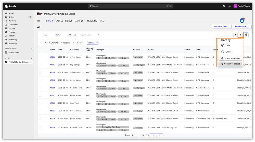Open the store inbox icon in top bar
Image resolution: width=255 pixels, height=142 pixels.
[224, 6]
